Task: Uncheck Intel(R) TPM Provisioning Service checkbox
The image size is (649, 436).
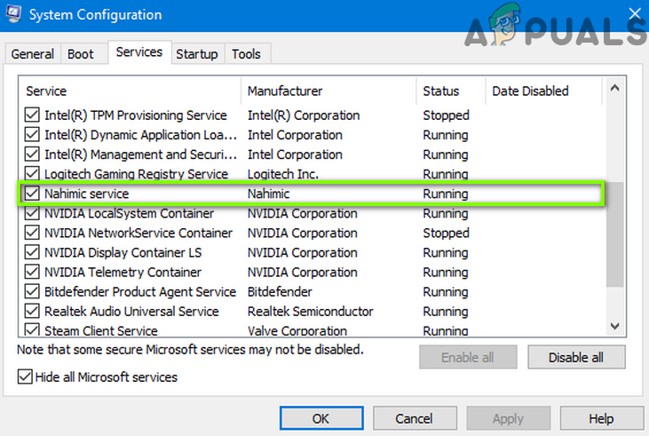Action: point(33,115)
